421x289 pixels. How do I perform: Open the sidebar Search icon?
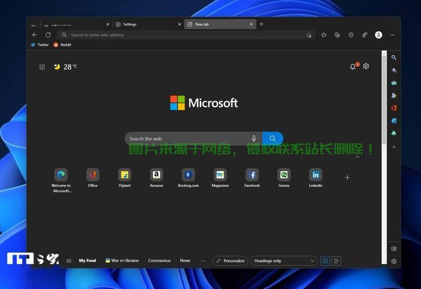point(394,58)
